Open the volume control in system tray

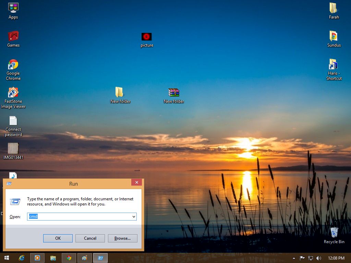click(319, 258)
